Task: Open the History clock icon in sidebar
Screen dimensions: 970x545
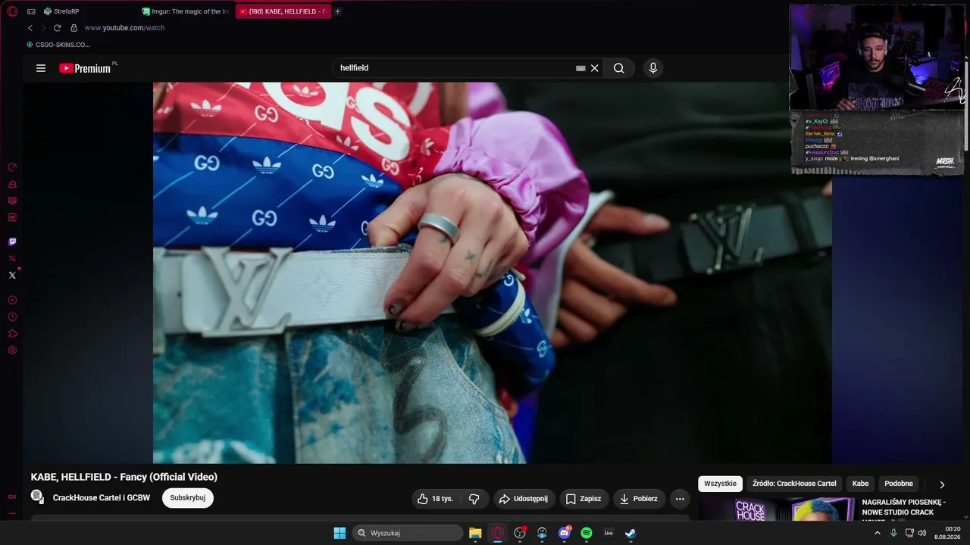Action: tap(12, 317)
